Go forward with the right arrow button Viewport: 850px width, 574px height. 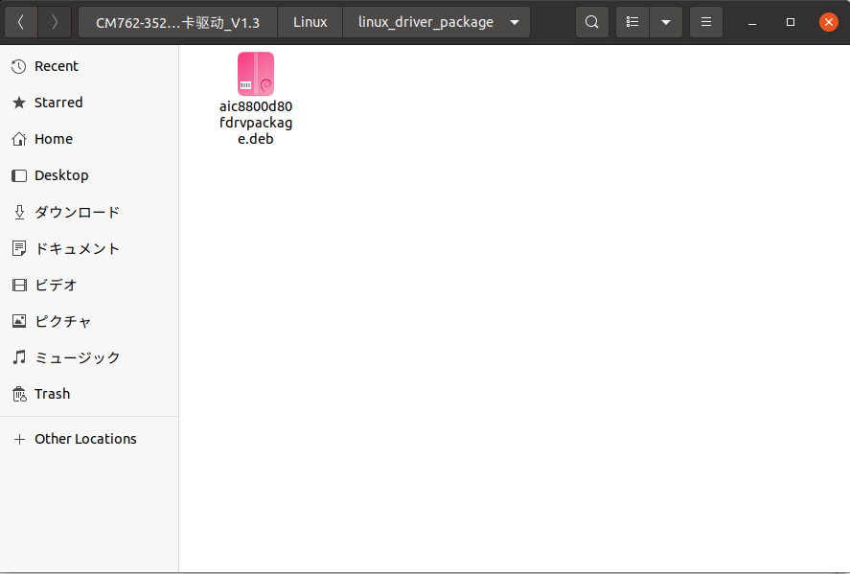click(x=55, y=22)
